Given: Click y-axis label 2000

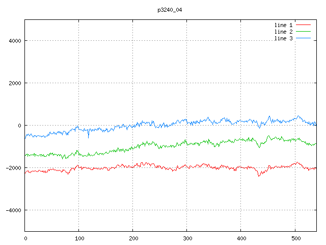Looking at the screenshot, I should coord(15,83).
